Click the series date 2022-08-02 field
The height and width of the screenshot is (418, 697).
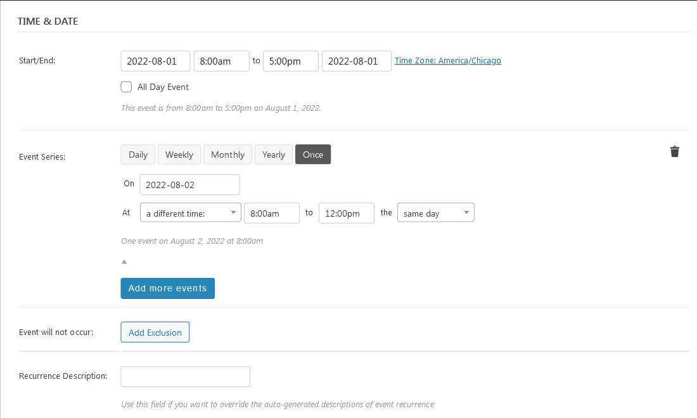click(189, 185)
